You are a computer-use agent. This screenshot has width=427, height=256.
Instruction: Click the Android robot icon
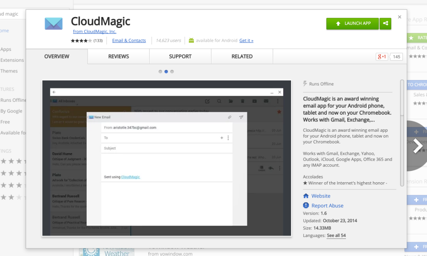tap(191, 40)
